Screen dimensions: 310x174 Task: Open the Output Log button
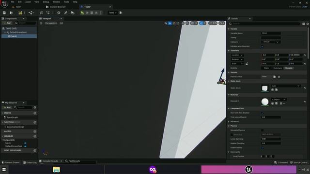[30, 162]
